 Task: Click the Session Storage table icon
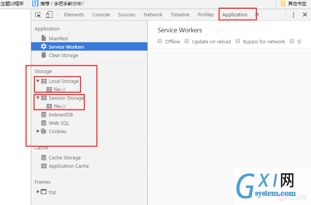44,98
